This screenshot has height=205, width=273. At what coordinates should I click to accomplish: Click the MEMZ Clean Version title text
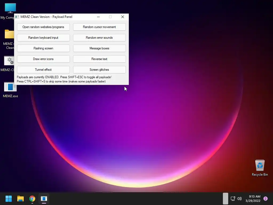pyautogui.click(x=46, y=17)
